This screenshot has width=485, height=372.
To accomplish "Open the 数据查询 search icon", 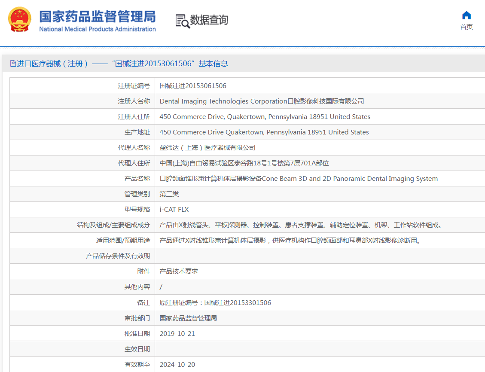I will click(183, 21).
